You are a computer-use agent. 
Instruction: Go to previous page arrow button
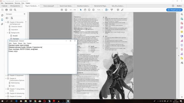62,10
